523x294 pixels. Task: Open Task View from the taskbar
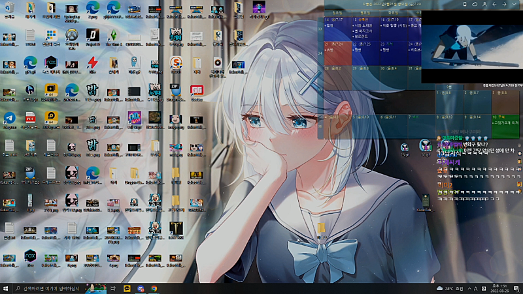113,288
